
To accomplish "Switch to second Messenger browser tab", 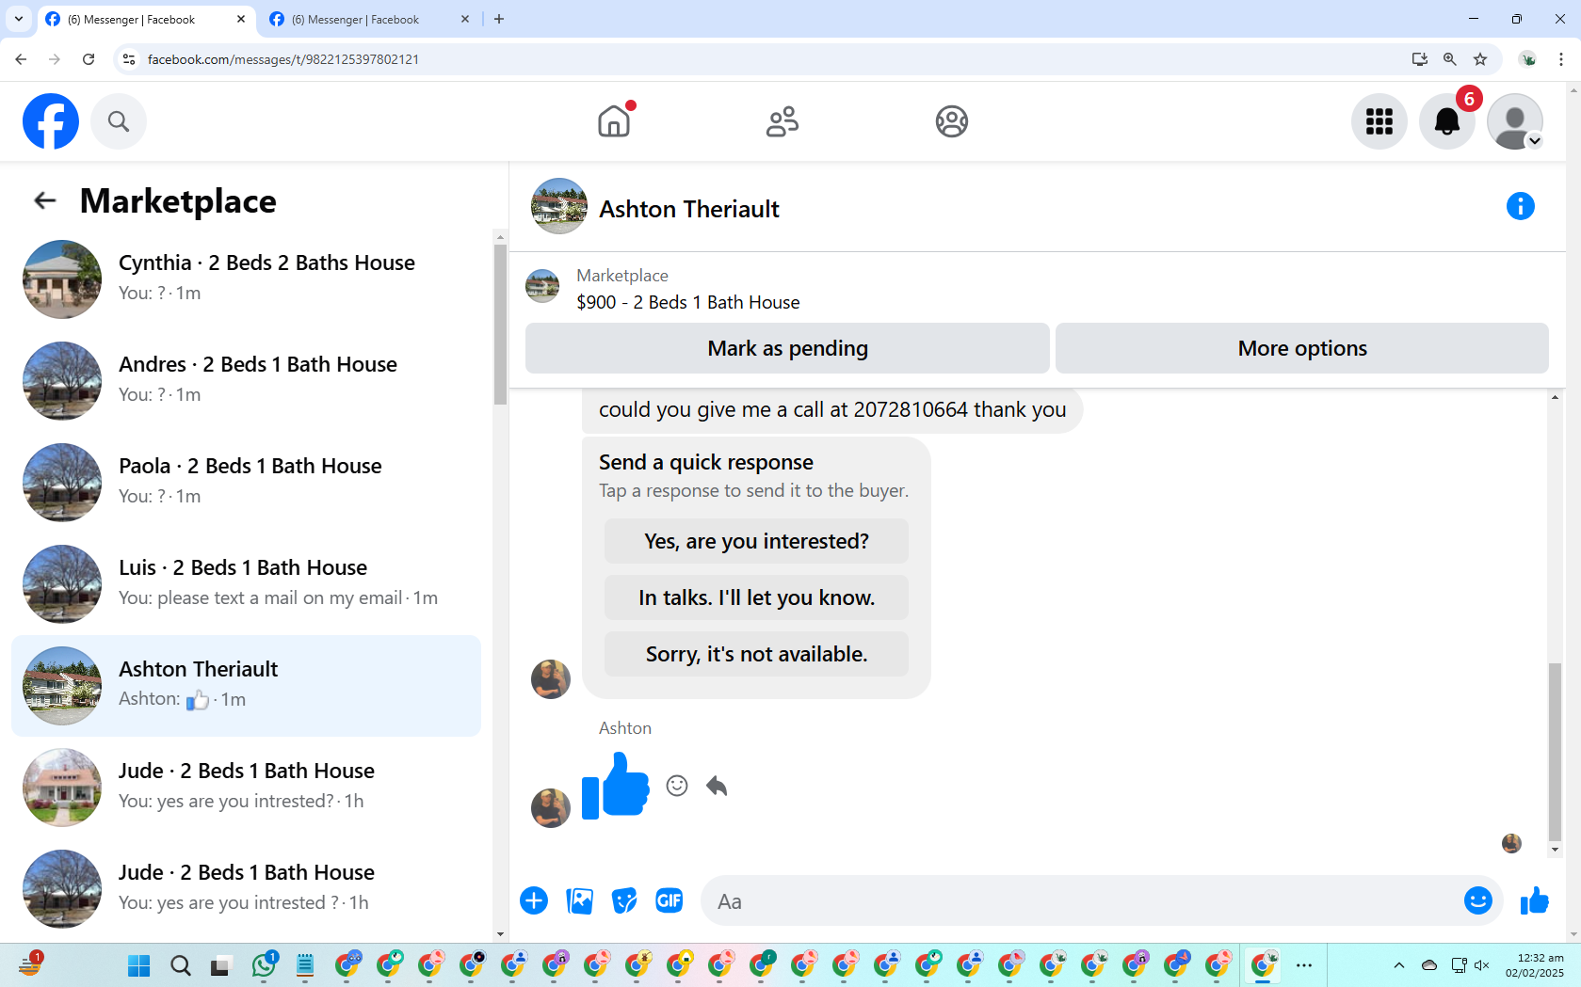I will click(369, 20).
